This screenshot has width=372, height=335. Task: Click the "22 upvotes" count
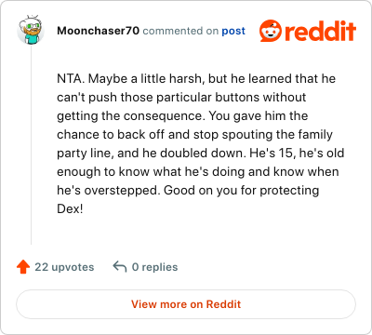click(x=64, y=267)
